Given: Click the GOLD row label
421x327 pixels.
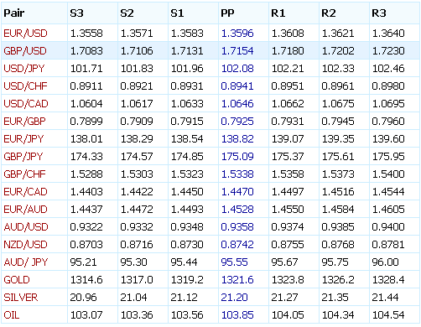Looking at the screenshot, I should 17,280.
